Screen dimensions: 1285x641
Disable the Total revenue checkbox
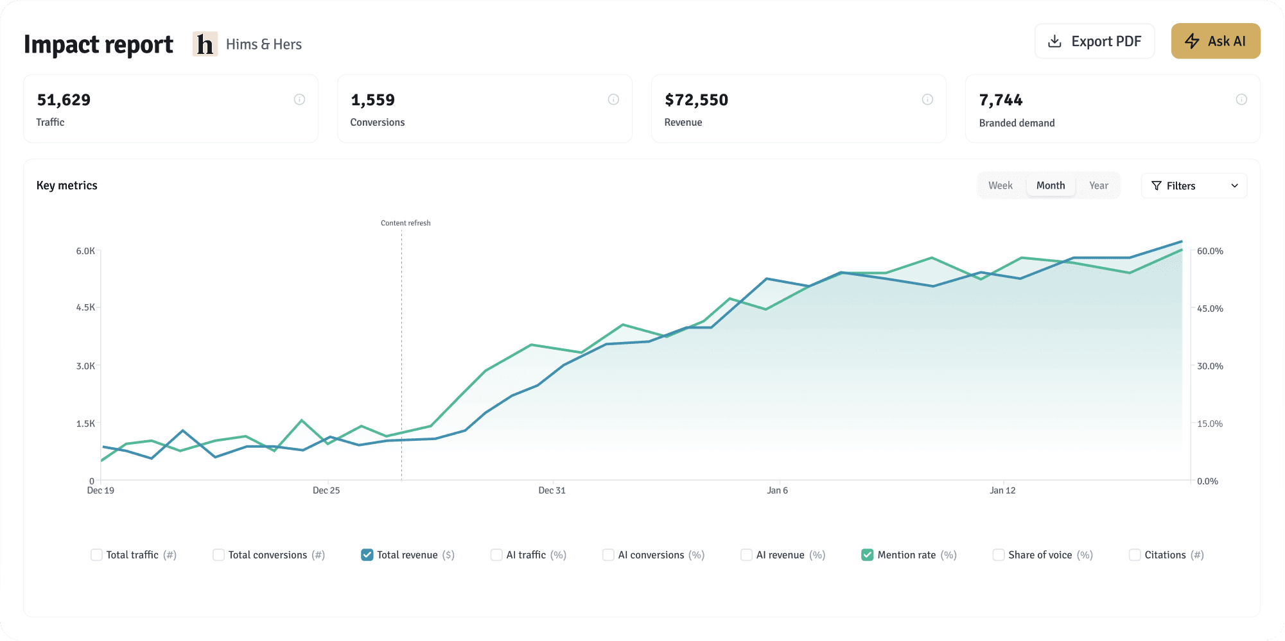pyautogui.click(x=367, y=554)
